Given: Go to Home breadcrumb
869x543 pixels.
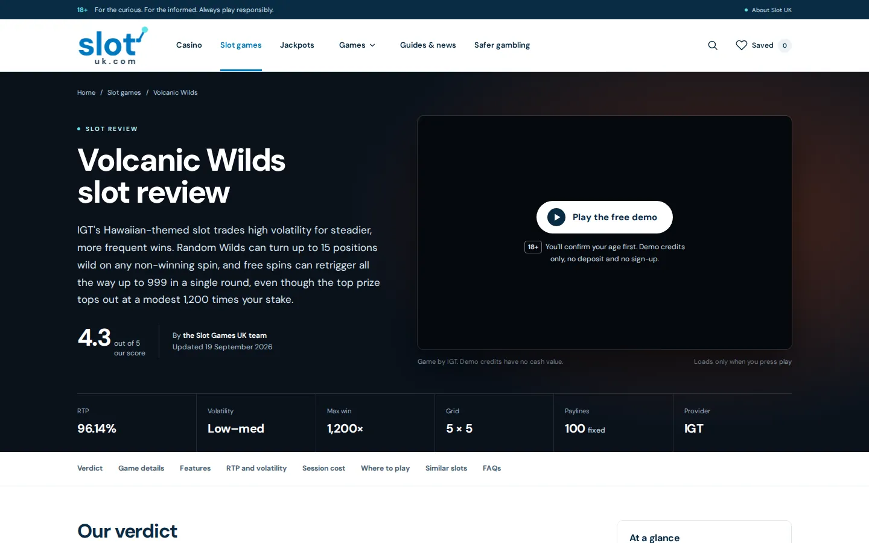Looking at the screenshot, I should pos(86,92).
